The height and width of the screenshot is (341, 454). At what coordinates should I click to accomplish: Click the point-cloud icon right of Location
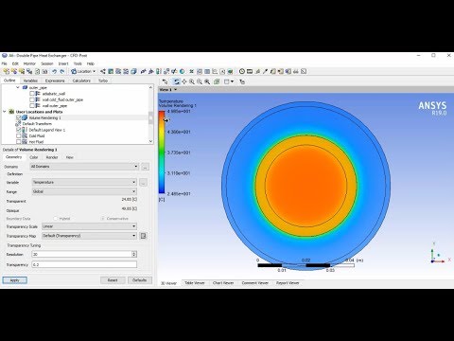102,71
